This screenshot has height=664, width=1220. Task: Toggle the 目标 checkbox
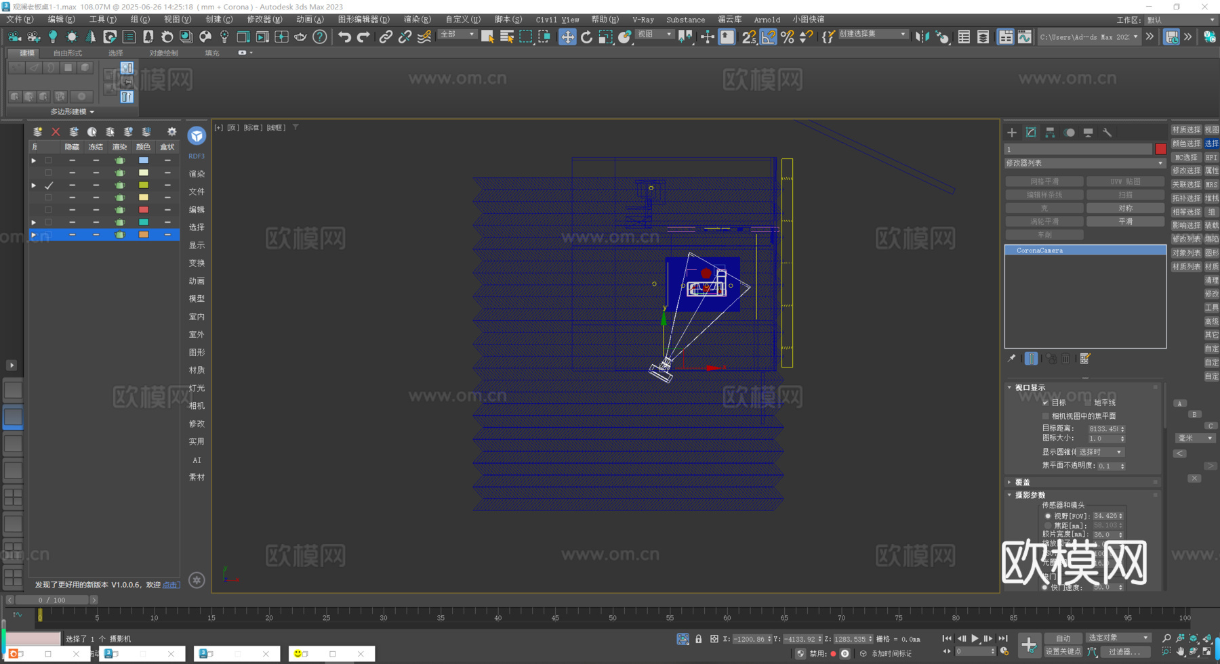1046,403
